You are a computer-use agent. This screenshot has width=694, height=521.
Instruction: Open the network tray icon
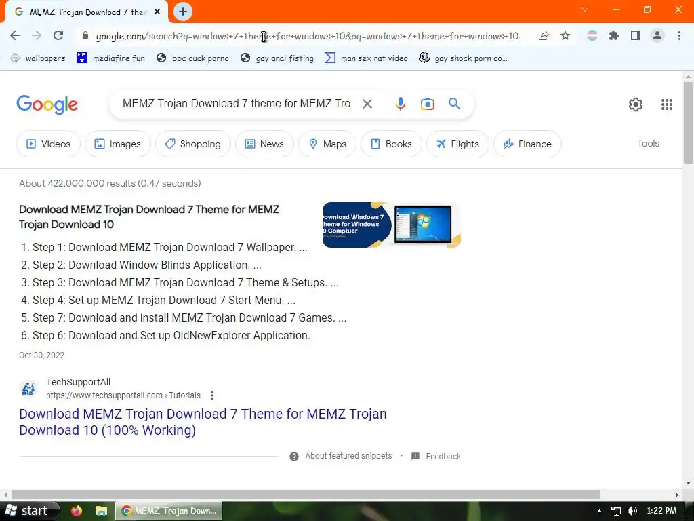coord(615,511)
